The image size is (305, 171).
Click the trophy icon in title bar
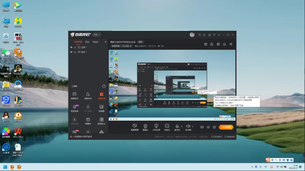pos(214,35)
